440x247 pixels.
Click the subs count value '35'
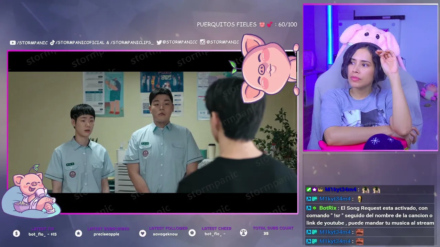[x=266, y=234]
